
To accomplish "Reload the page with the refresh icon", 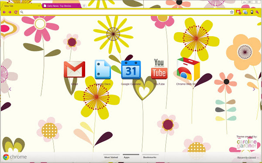I will (x=16, y=12).
